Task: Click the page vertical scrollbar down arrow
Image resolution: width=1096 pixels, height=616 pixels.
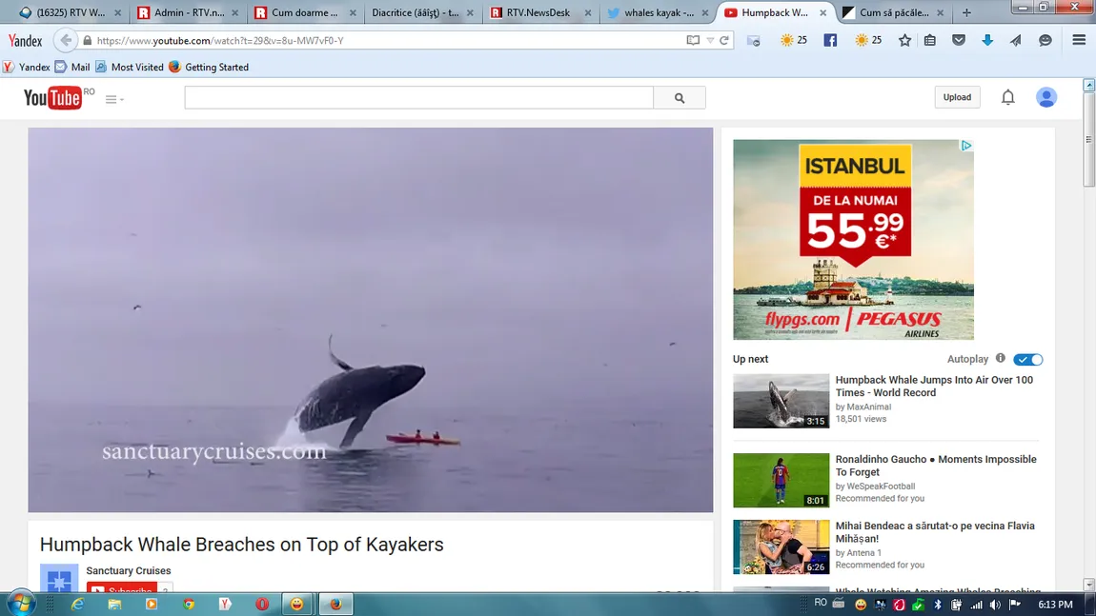Action: tap(1089, 584)
